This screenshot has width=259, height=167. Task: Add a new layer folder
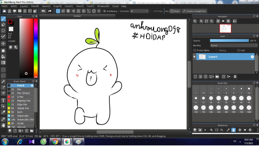click(x=217, y=77)
